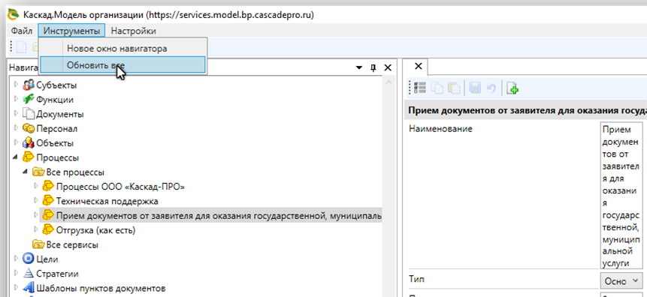Viewport: 647px width, 297px height.
Task: Click the blue Цели target icon
Action: (29, 259)
